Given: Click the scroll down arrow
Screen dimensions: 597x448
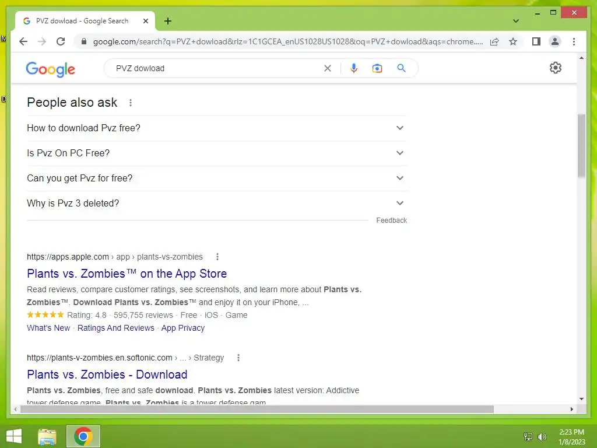Looking at the screenshot, I should 581,399.
